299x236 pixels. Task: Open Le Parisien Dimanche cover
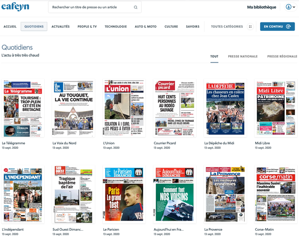[124, 194]
